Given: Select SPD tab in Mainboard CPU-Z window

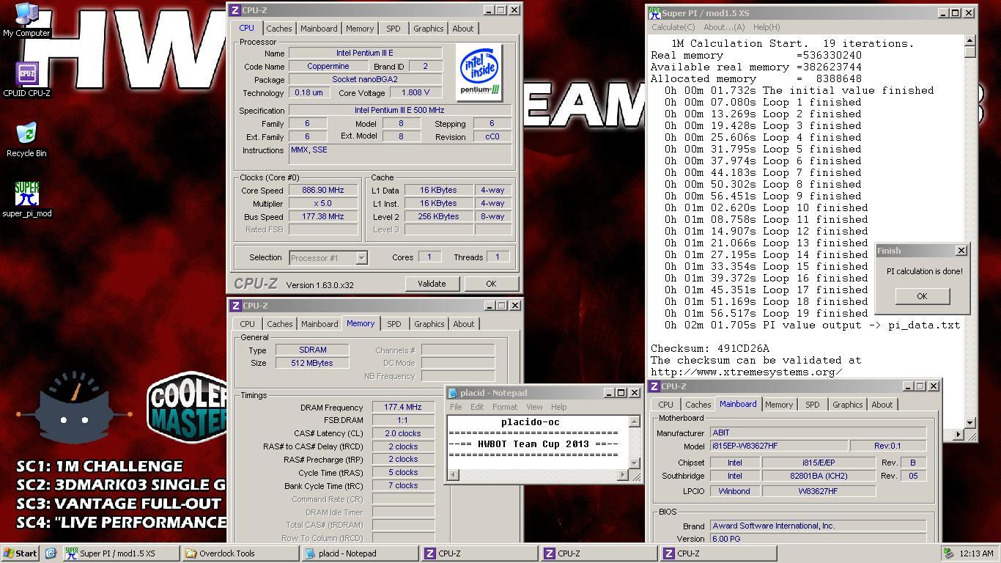Looking at the screenshot, I should point(813,405).
